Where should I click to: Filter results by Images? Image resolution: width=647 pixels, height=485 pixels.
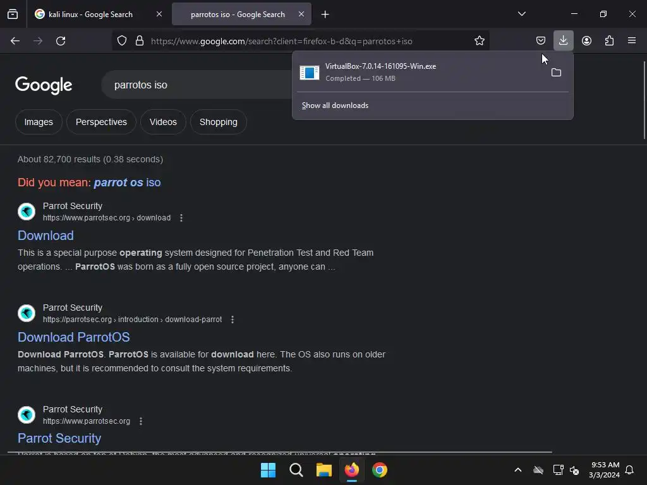point(39,122)
